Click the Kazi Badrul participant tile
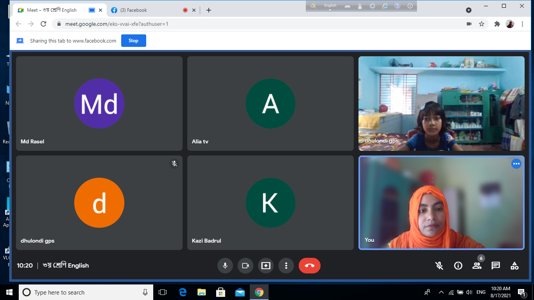534x300 pixels. [x=271, y=203]
